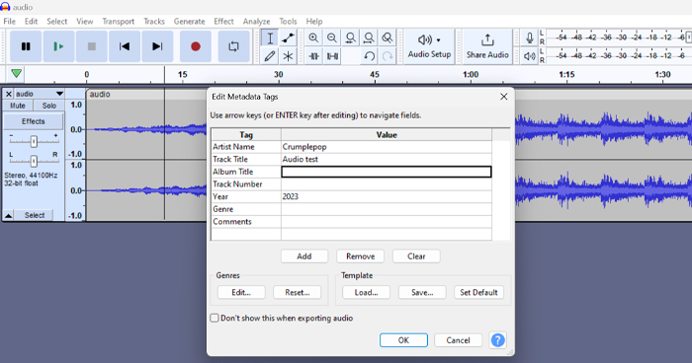Click the microphone record meter icon
The width and height of the screenshot is (692, 363).
click(530, 37)
